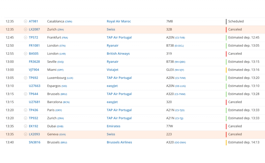Click the Royal Air Maroc airline link
Viewport: 265px width, 163px height.
click(x=119, y=21)
